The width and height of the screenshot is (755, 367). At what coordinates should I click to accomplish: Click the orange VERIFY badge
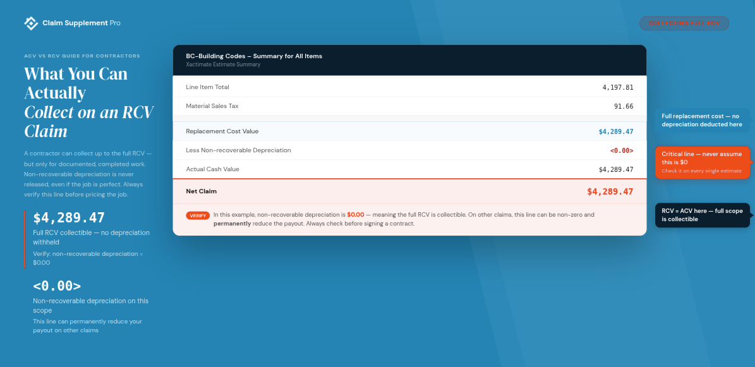[198, 216]
